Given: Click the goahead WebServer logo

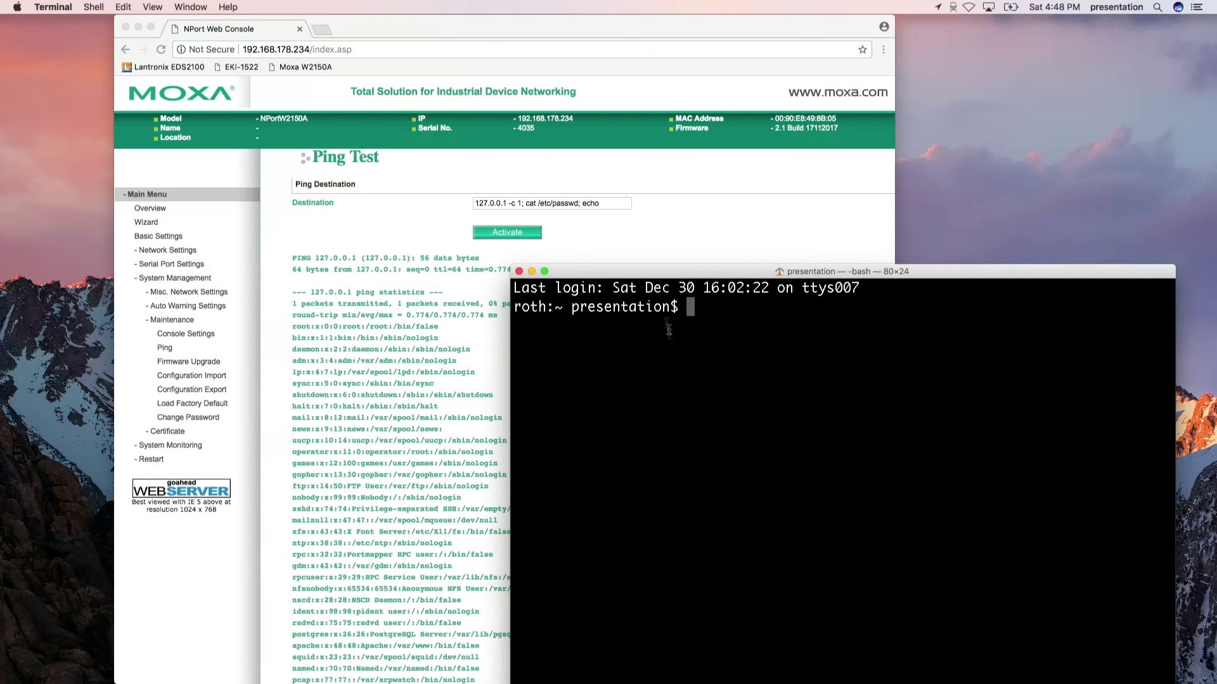Looking at the screenshot, I should [181, 488].
